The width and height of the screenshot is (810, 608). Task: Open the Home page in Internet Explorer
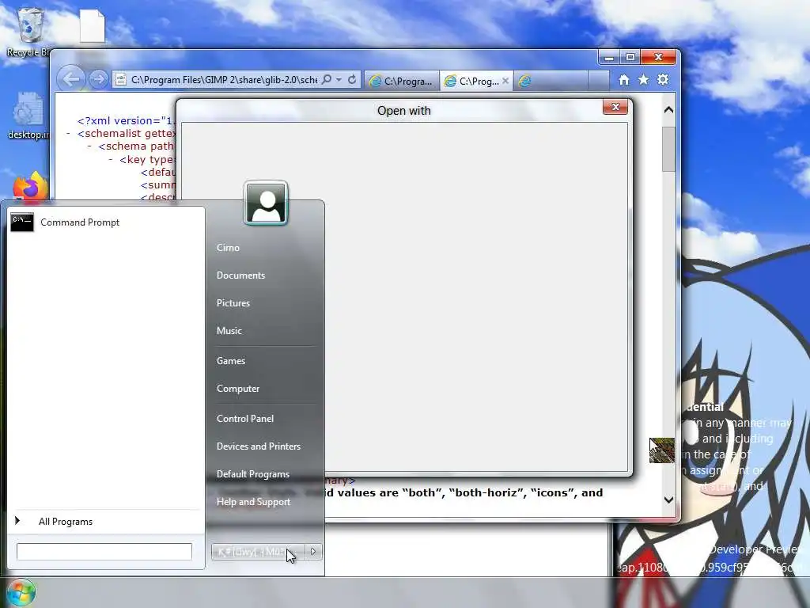coord(624,80)
